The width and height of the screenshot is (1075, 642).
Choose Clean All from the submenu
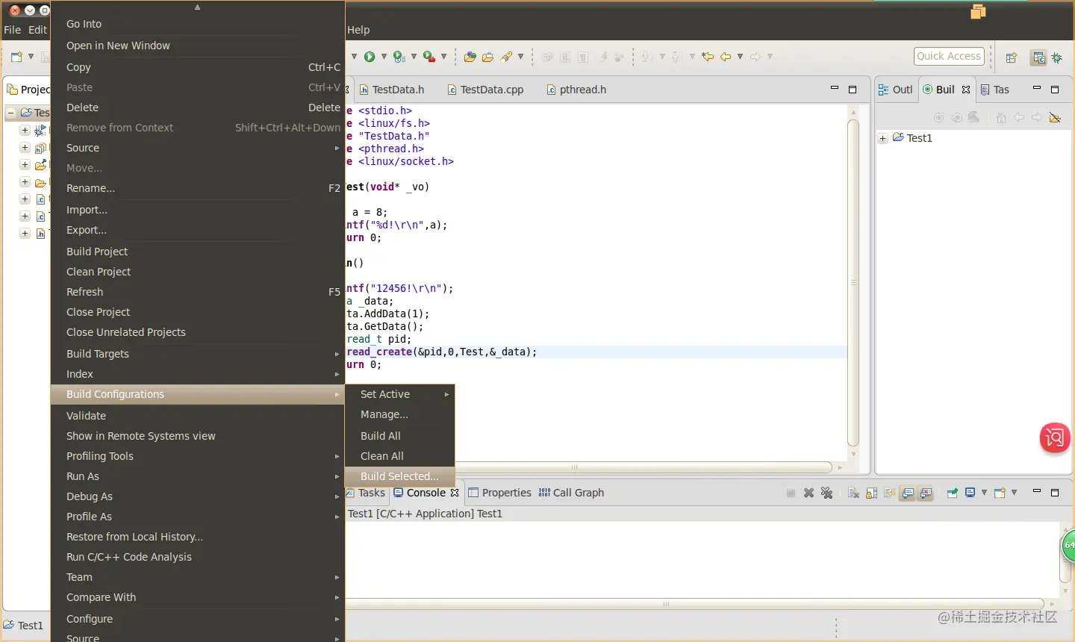tap(399, 456)
